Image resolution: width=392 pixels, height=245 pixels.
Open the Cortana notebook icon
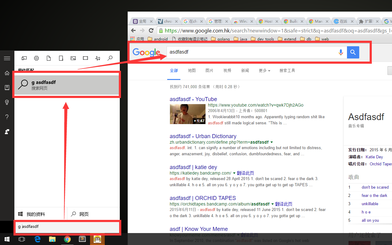(x=7, y=88)
